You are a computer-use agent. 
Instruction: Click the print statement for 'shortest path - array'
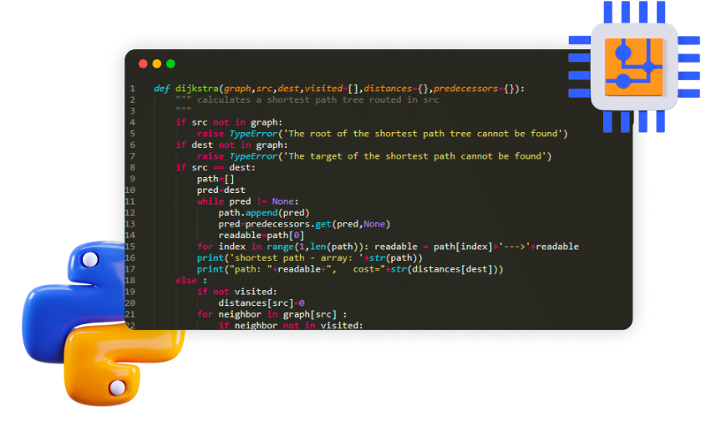(309, 257)
